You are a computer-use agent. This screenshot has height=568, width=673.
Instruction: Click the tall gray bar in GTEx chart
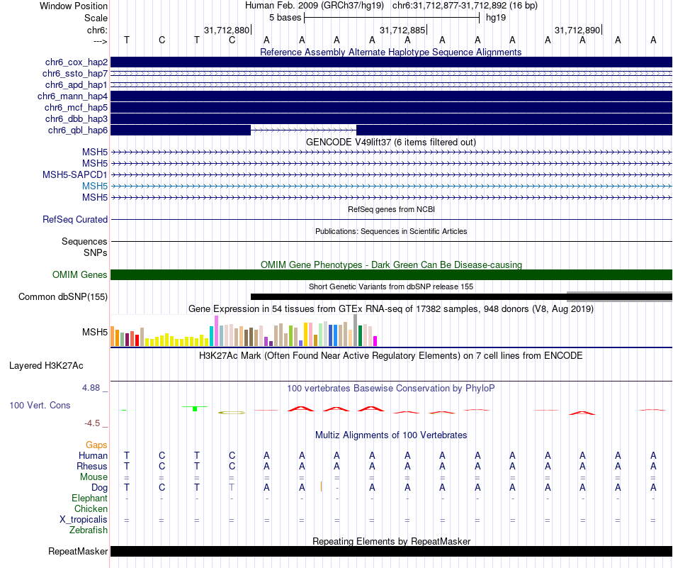coord(356,330)
